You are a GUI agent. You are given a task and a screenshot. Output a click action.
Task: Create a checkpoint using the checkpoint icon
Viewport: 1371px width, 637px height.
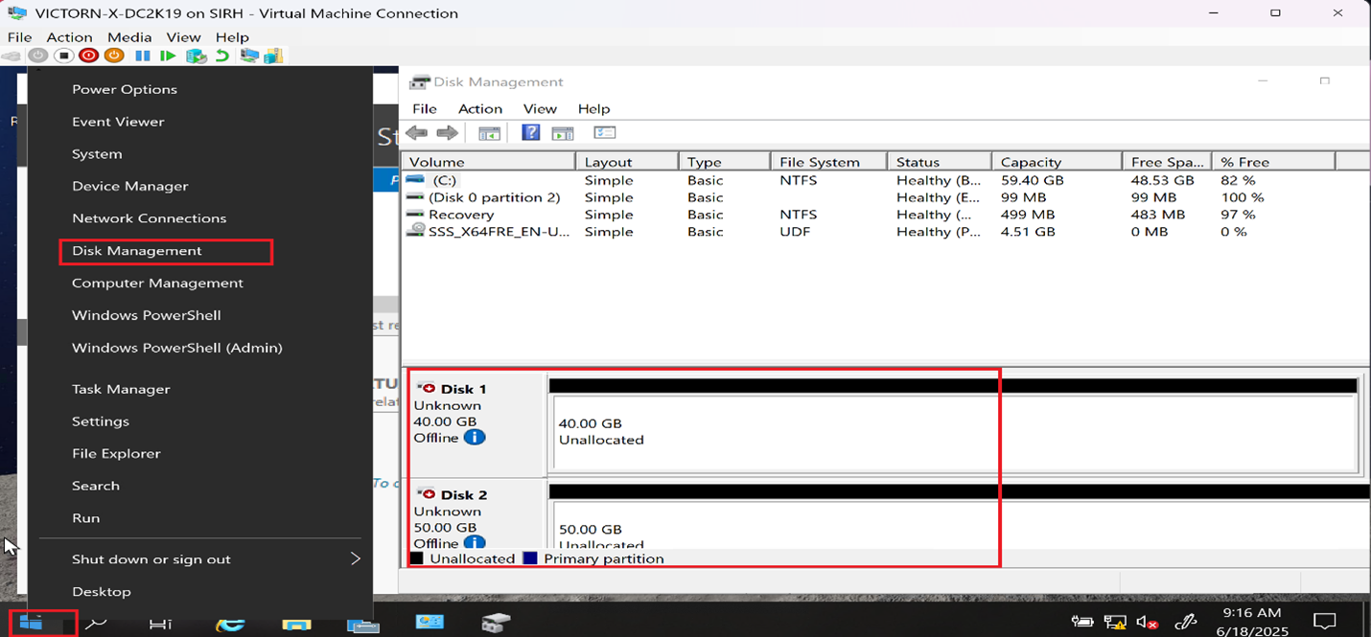click(x=196, y=55)
